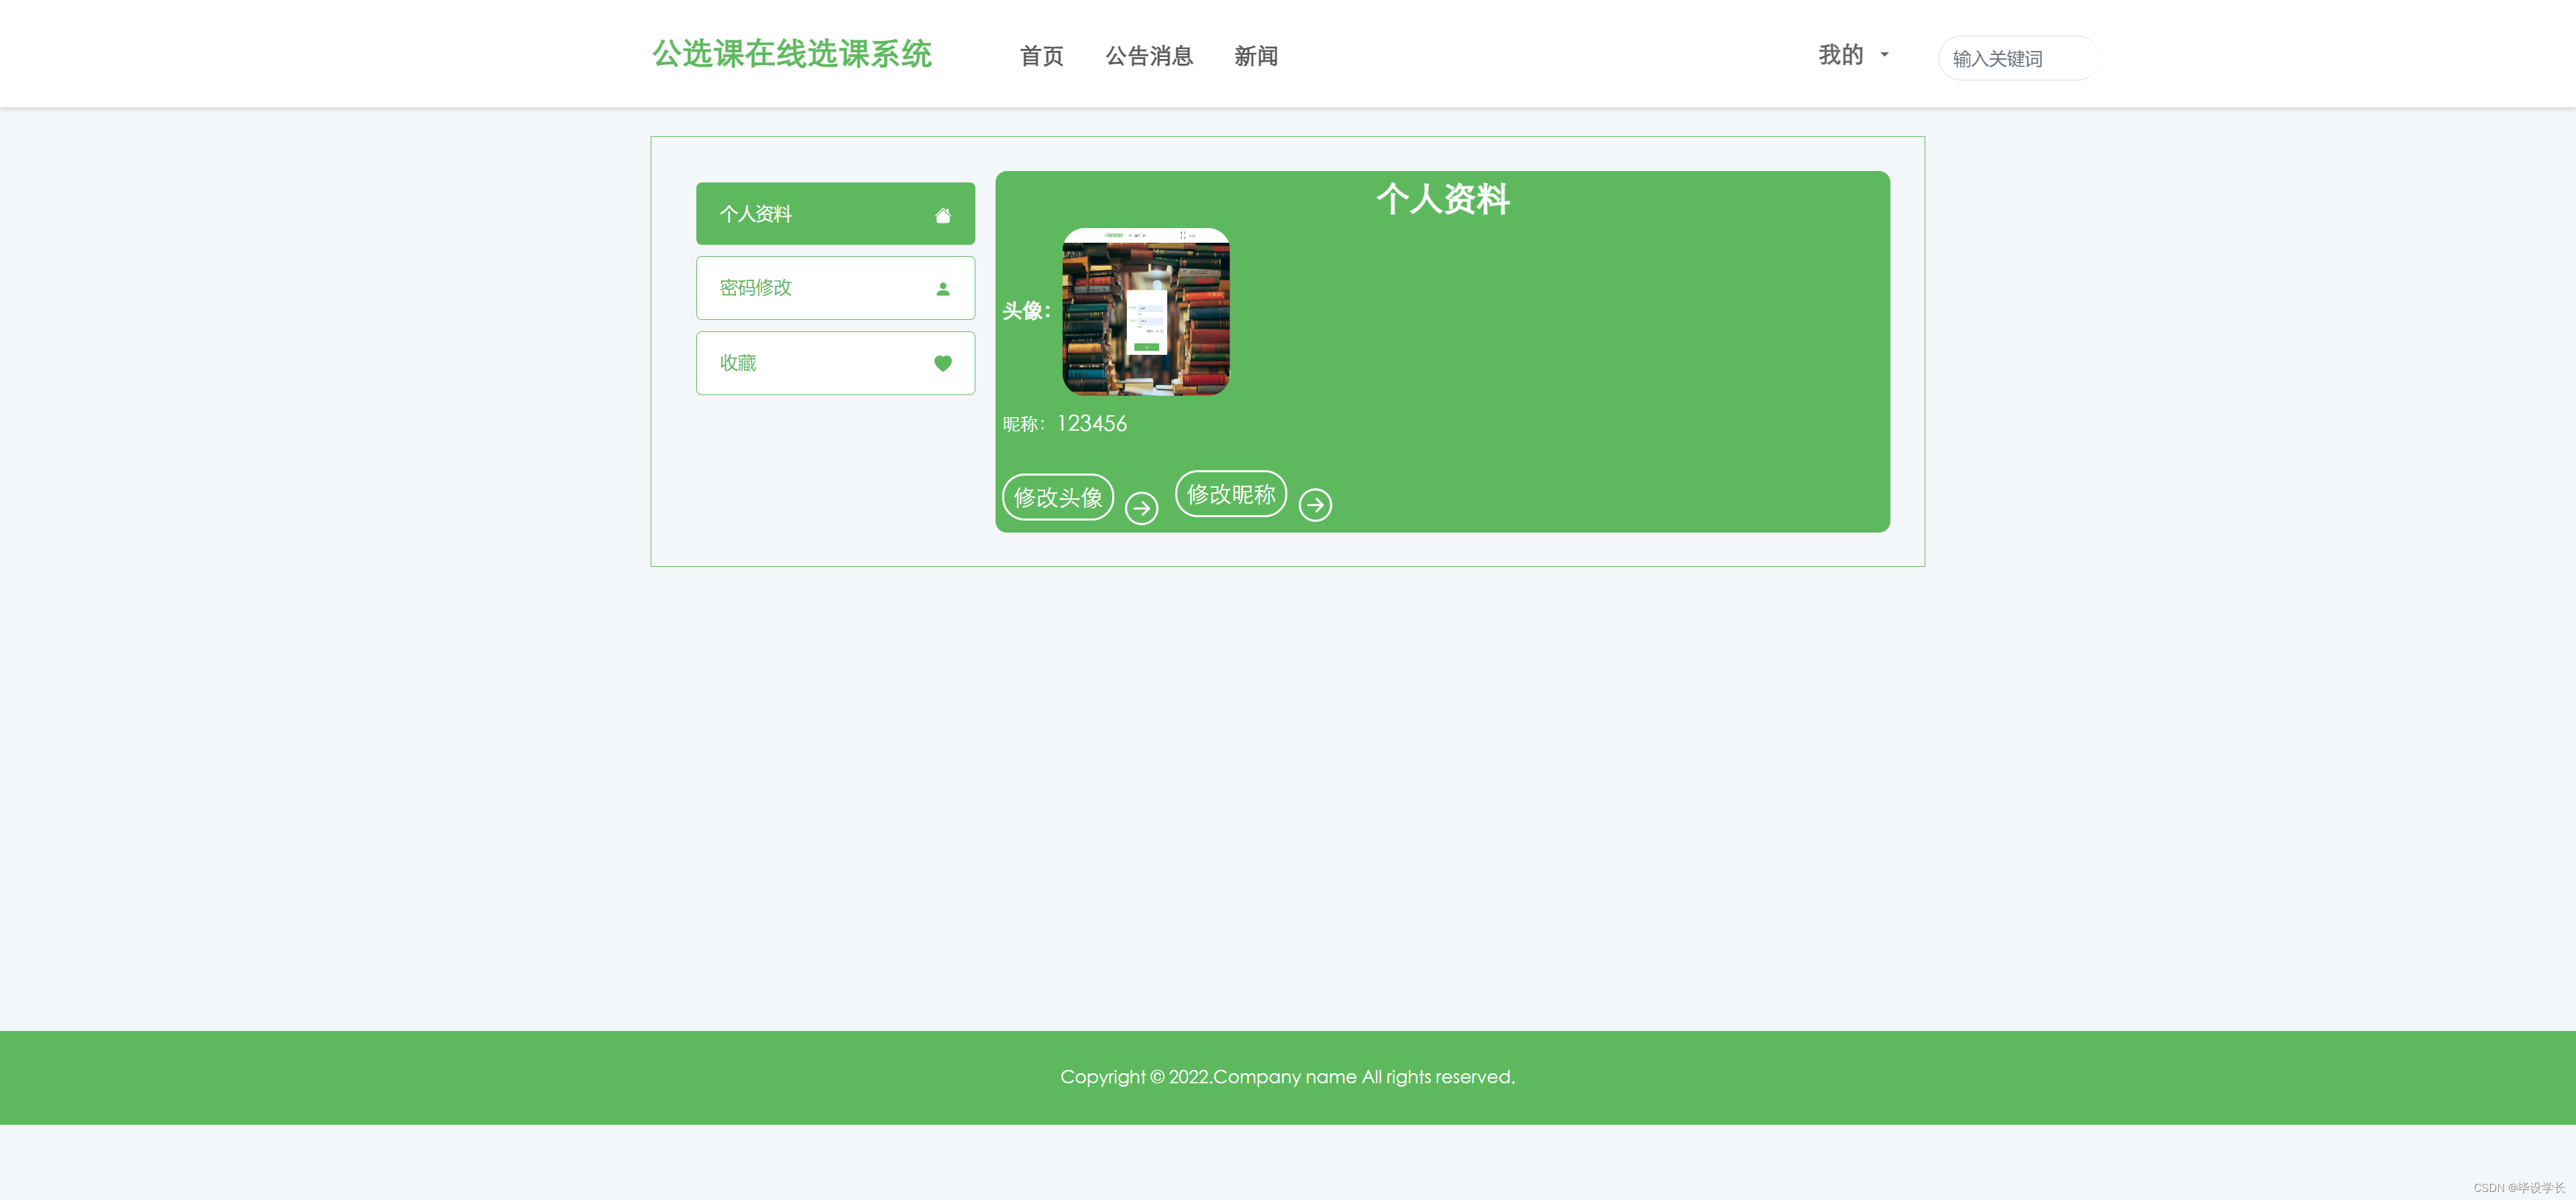Image resolution: width=2576 pixels, height=1200 pixels.
Task: Click the 个人资料 panel heading
Action: (1443, 200)
